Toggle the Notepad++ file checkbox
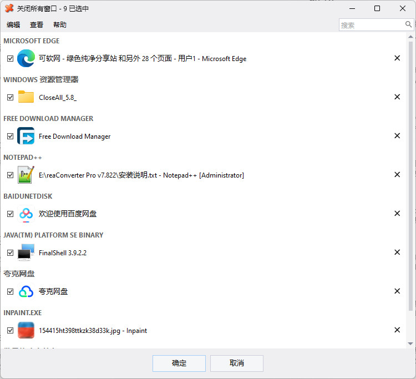This screenshot has height=379, width=416. [10, 175]
